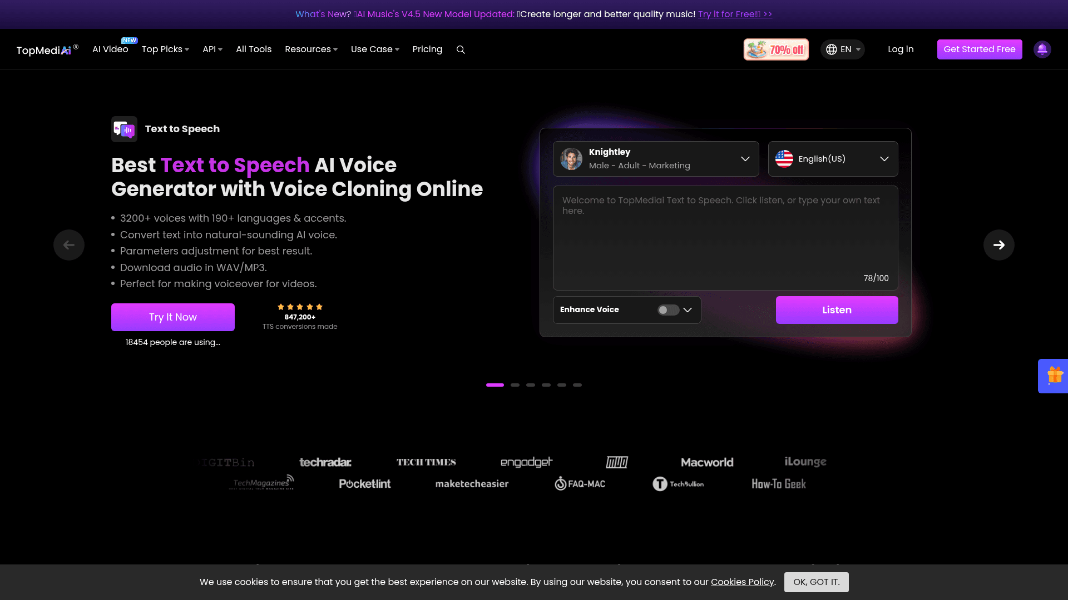Open the user avatar icon
The height and width of the screenshot is (600, 1068).
click(x=1042, y=49)
